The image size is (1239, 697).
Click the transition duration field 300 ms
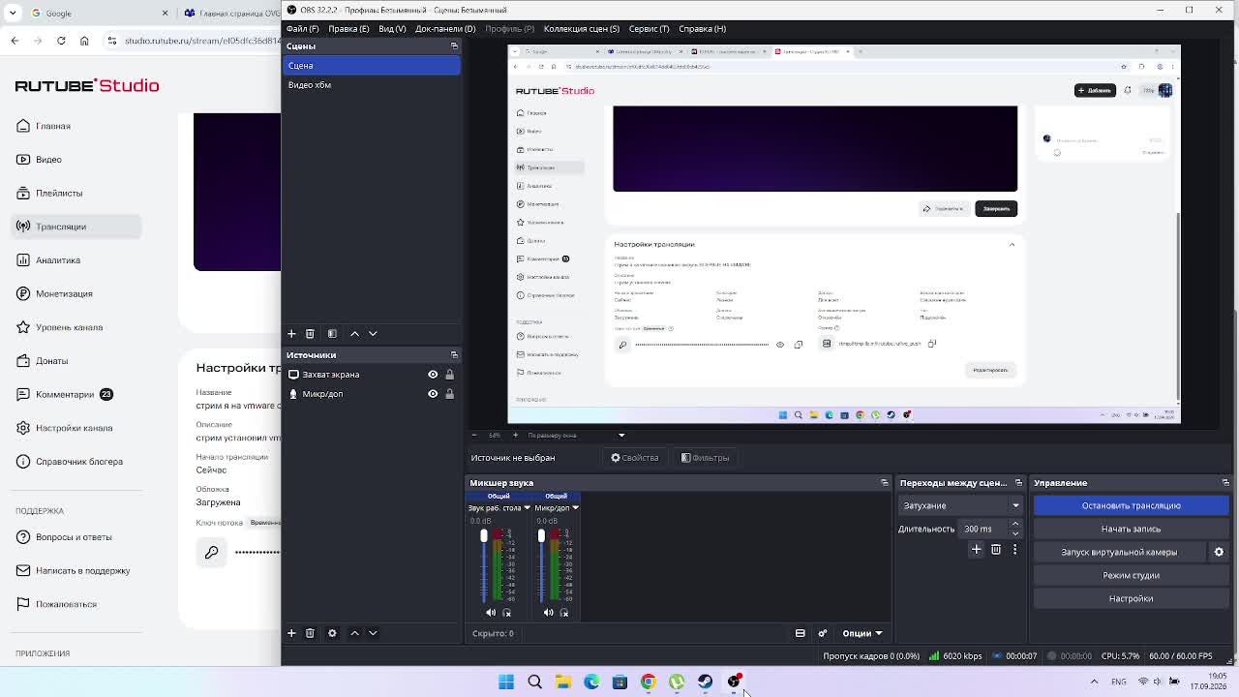point(984,530)
